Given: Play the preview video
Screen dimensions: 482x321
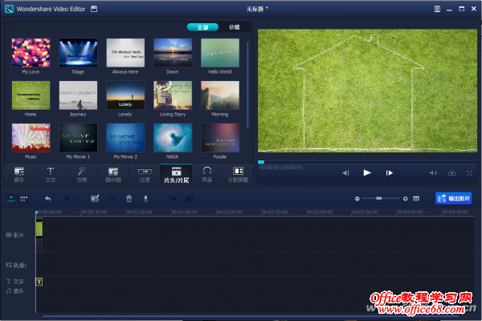Looking at the screenshot, I should point(367,173).
